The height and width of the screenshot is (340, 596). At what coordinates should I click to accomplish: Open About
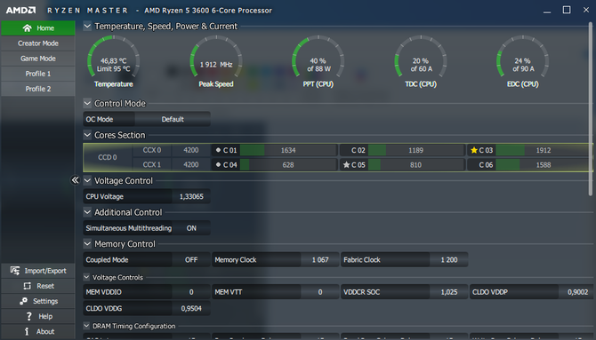pyautogui.click(x=38, y=331)
